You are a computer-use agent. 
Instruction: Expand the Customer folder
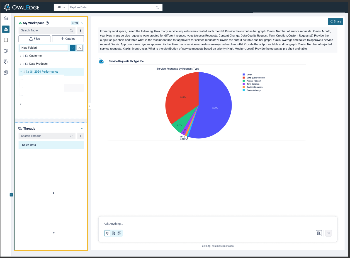point(21,56)
